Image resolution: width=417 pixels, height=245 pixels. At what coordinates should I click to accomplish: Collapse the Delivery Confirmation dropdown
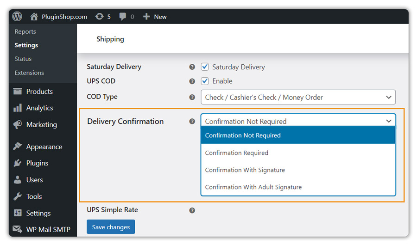298,121
